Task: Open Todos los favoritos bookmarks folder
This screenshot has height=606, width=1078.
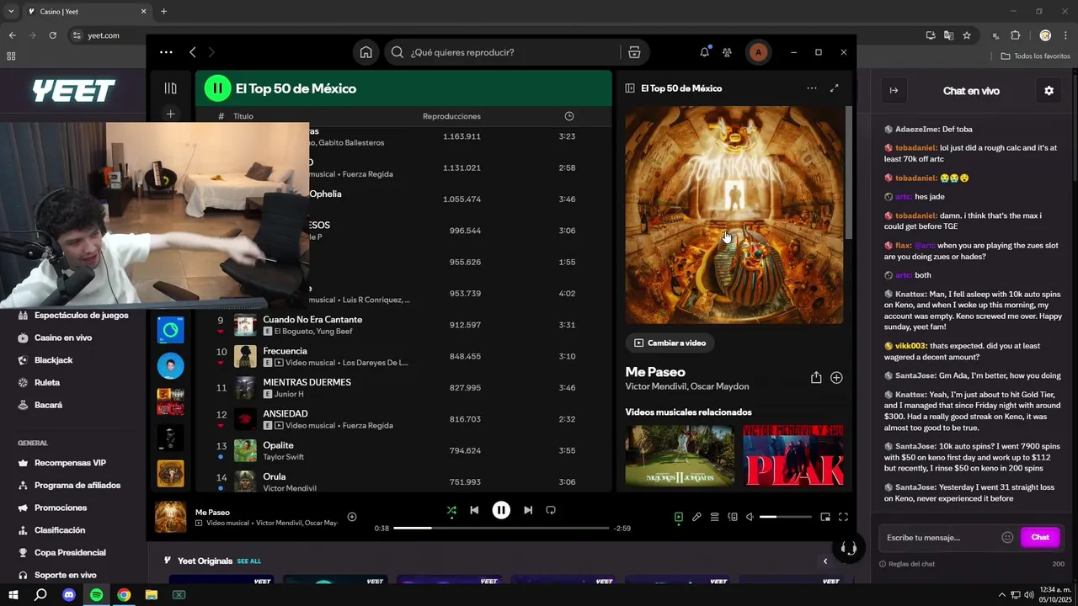Action: click(1036, 56)
